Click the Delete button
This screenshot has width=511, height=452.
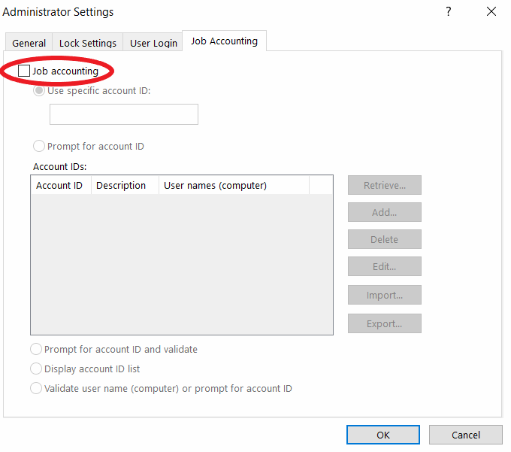[385, 239]
